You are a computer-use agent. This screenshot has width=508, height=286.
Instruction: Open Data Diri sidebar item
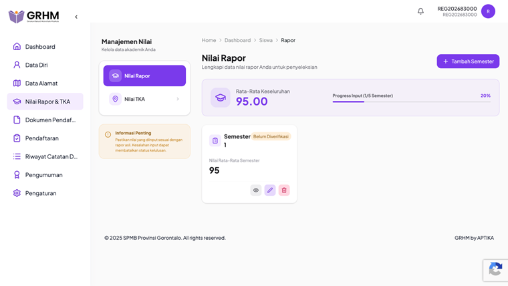coord(45,65)
